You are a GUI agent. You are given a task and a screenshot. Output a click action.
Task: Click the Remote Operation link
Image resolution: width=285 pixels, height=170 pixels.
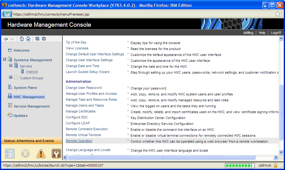point(79,141)
